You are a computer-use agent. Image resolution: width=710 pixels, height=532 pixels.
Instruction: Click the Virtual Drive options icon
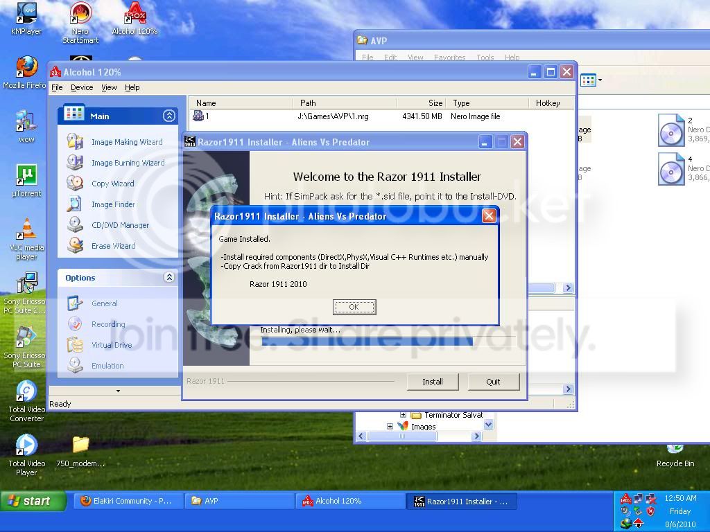tap(75, 345)
